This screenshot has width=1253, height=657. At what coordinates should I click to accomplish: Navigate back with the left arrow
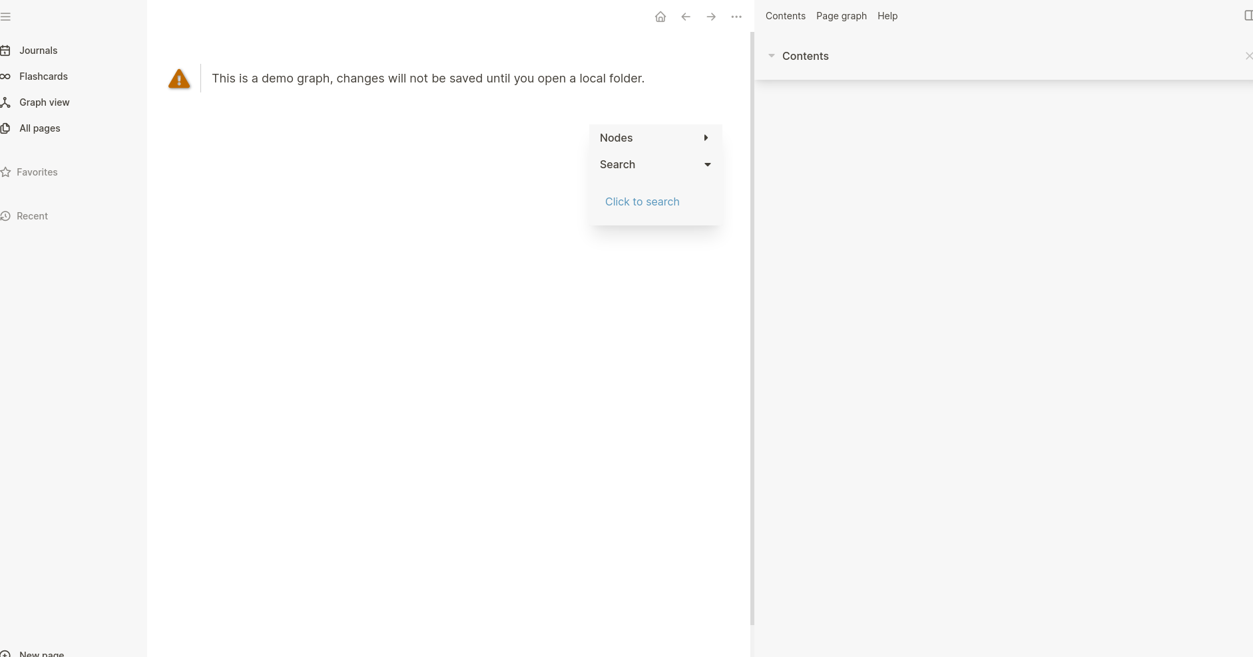click(x=686, y=16)
